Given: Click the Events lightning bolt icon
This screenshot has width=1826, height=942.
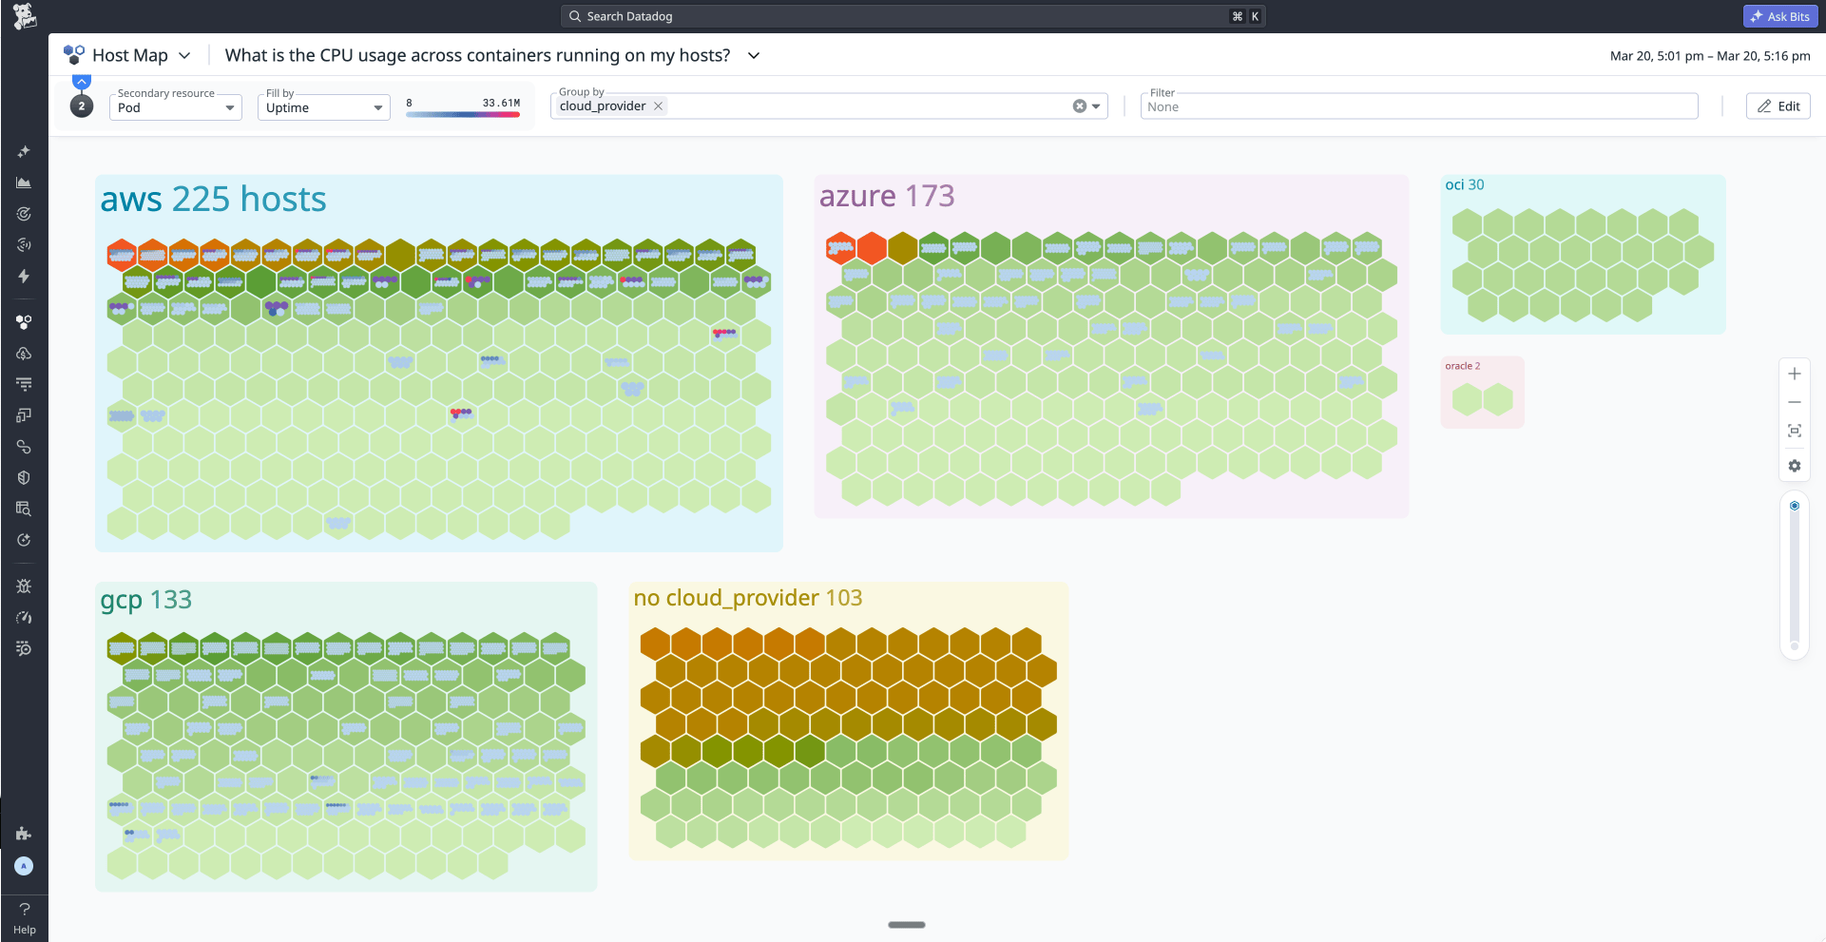Looking at the screenshot, I should click(x=24, y=277).
